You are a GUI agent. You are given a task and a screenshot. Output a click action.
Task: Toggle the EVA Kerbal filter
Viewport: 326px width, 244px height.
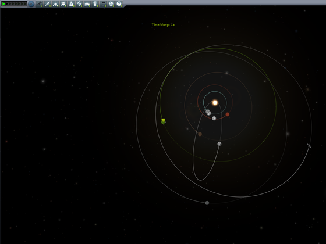[95, 3]
